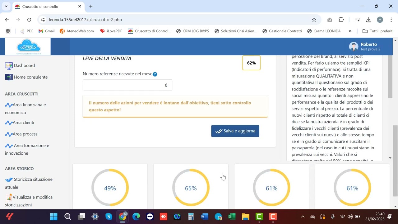398x224 pixels.
Task: Expand the hidden bookmarks chevron
Action: coord(350,31)
